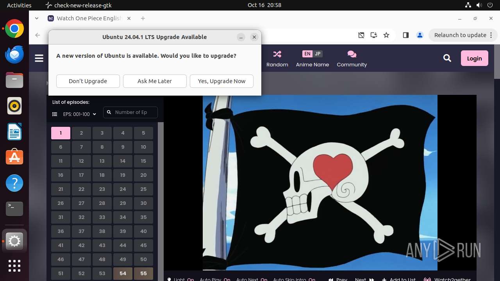Minimize the Ubuntu upgrade dialog

241,37
